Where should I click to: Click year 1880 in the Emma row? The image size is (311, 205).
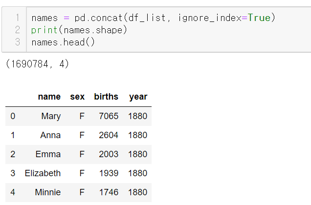pos(137,154)
